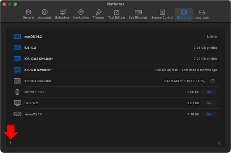Zoom the Platforms window with green button

[15, 4]
